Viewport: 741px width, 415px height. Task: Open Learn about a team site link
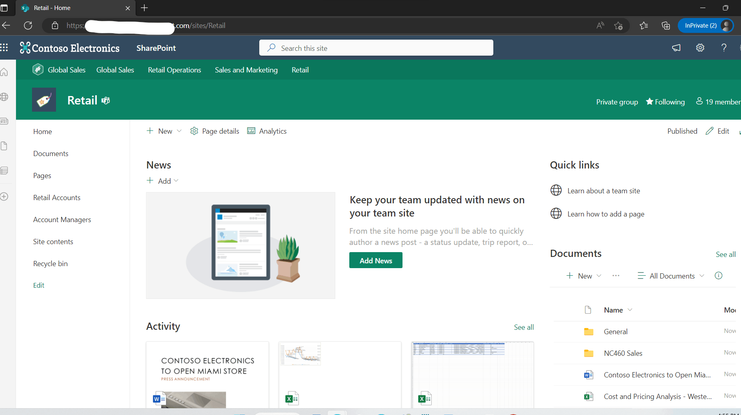point(604,191)
